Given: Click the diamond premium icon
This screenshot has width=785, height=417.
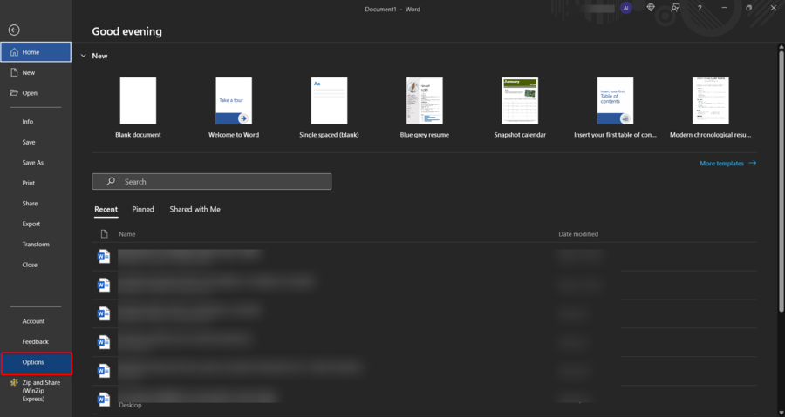Looking at the screenshot, I should click(x=651, y=8).
